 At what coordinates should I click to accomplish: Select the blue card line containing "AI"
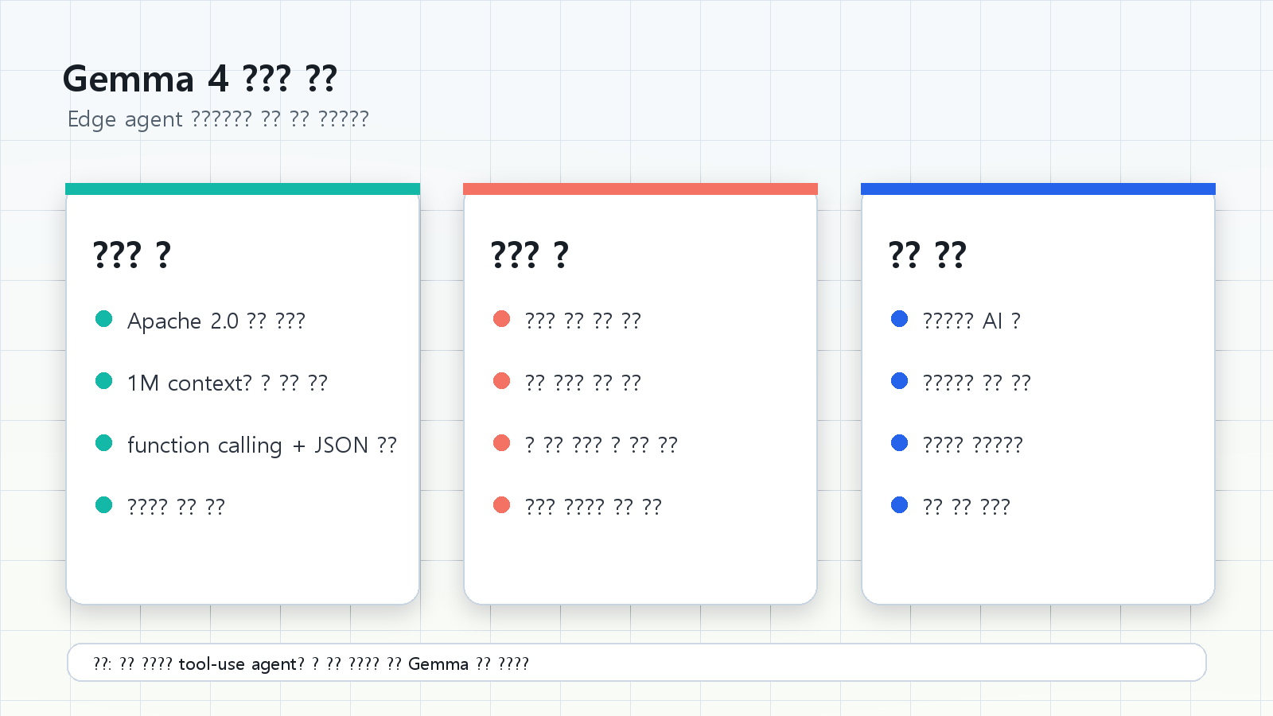pos(971,321)
